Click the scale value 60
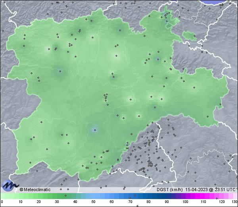Screen dimensions: 238x207 click(x=111, y=202)
